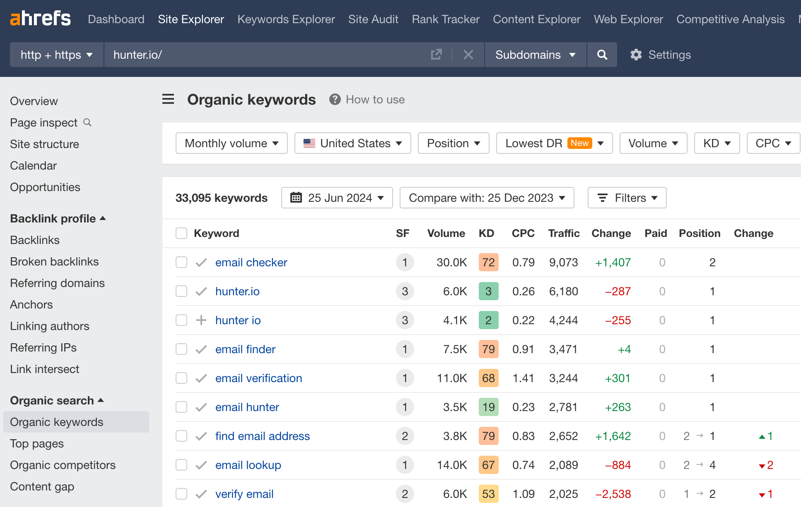801x507 pixels.
Task: Open the Dashboard nav item
Action: click(116, 19)
